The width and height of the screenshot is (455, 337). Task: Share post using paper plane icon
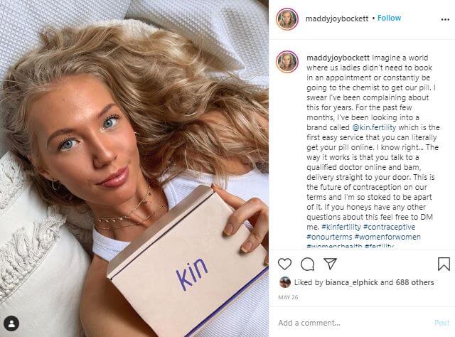(x=330, y=264)
